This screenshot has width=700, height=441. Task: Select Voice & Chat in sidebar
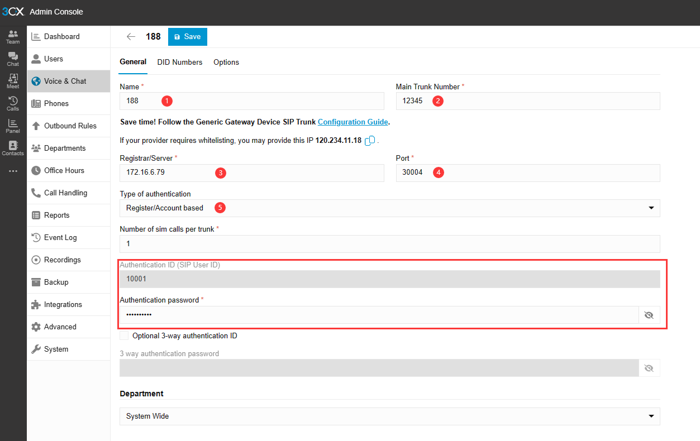[69, 82]
